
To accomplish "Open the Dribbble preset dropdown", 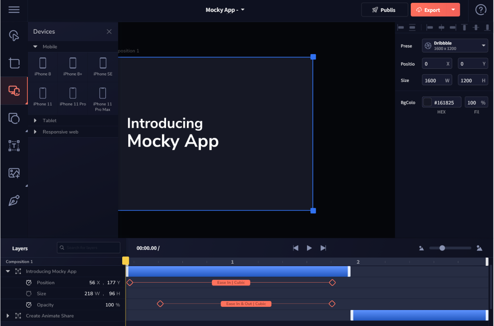I will [x=455, y=45].
